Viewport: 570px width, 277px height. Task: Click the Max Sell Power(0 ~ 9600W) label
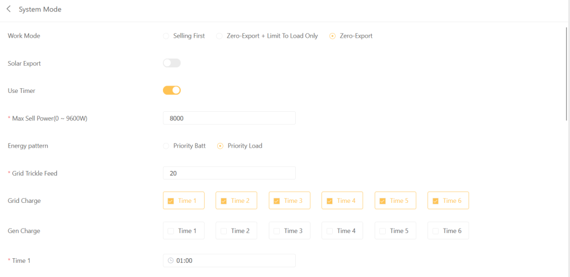pyautogui.click(x=50, y=118)
